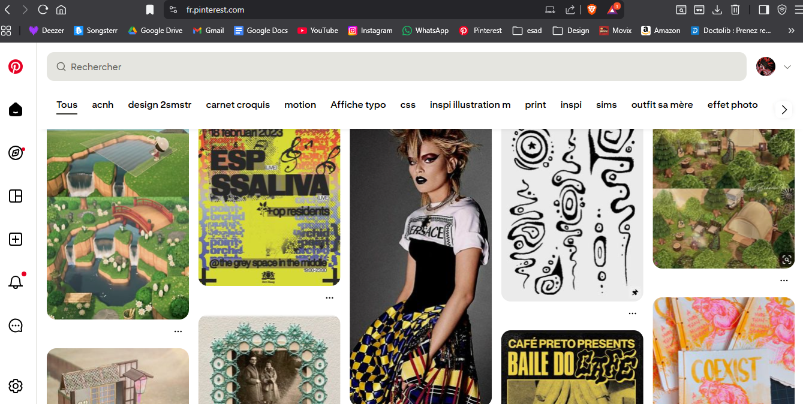The width and height of the screenshot is (803, 404).
Task: Open the Home feed icon in sidebar
Action: (16, 110)
